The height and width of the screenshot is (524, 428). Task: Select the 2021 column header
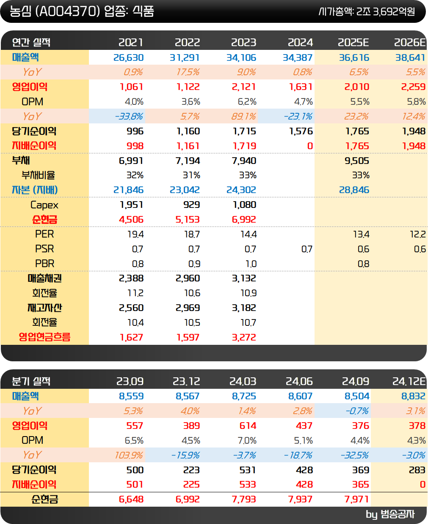coord(131,42)
